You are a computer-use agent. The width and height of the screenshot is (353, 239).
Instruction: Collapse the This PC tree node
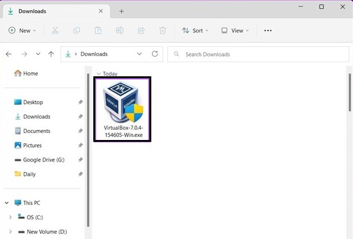(7, 203)
